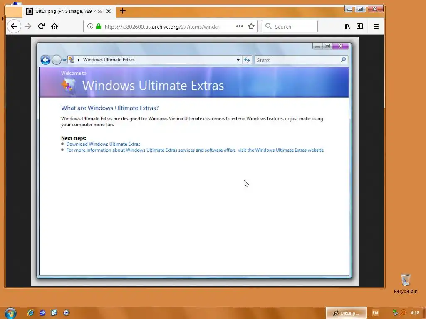Open the page actions three-dot menu
This screenshot has width=426, height=319.
click(239, 26)
